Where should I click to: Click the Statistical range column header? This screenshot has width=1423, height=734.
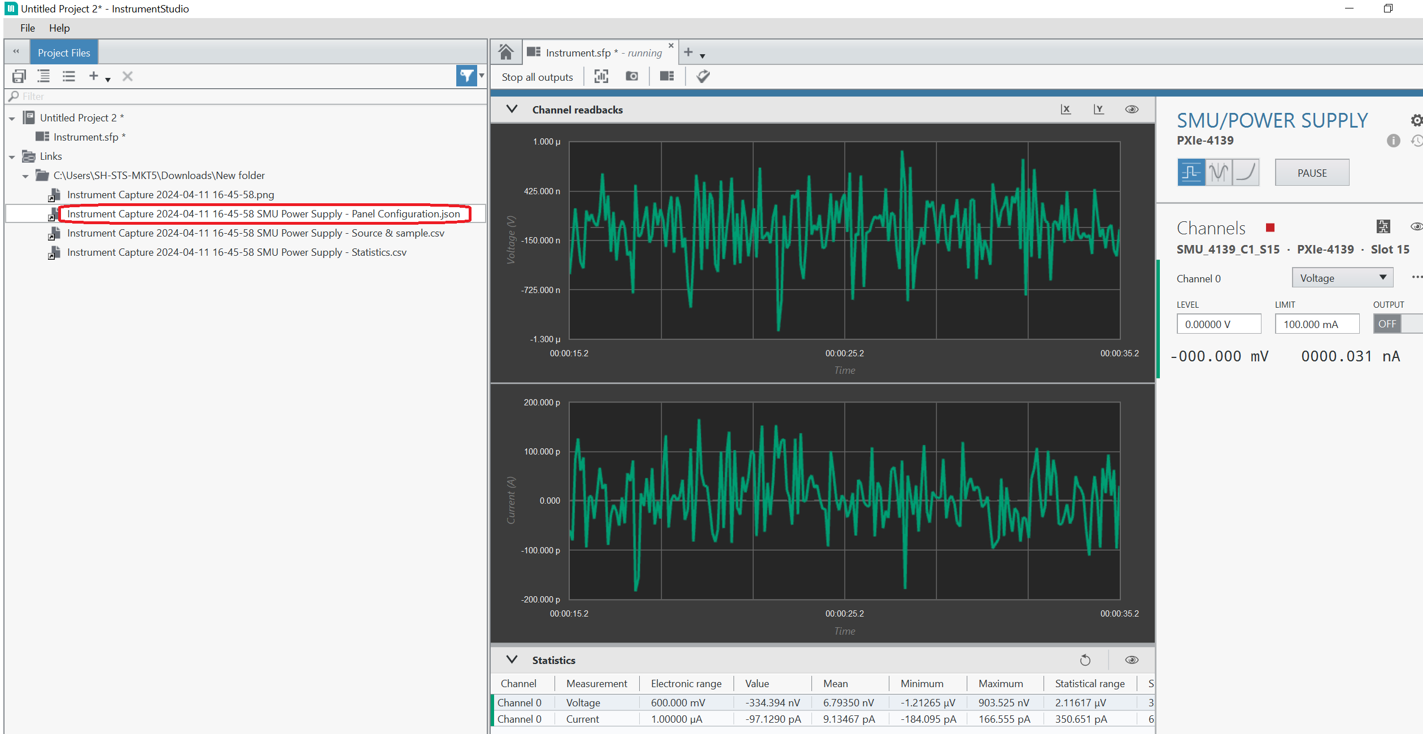pyautogui.click(x=1089, y=684)
